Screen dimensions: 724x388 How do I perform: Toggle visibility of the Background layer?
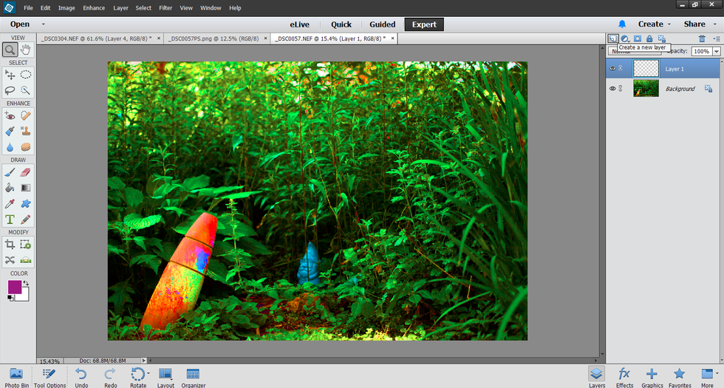[x=612, y=89]
